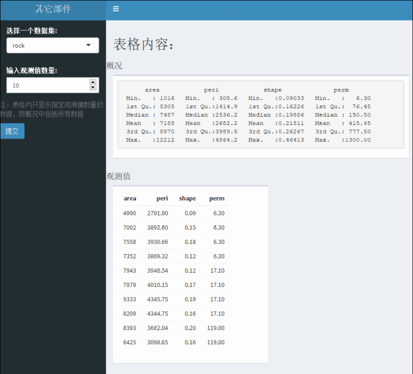Toggle the sidebar with the hamburger icon

(116, 9)
